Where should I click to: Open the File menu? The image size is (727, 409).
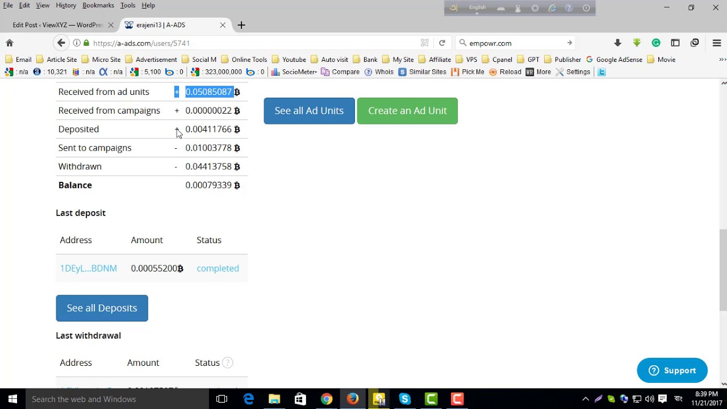[x=8, y=5]
